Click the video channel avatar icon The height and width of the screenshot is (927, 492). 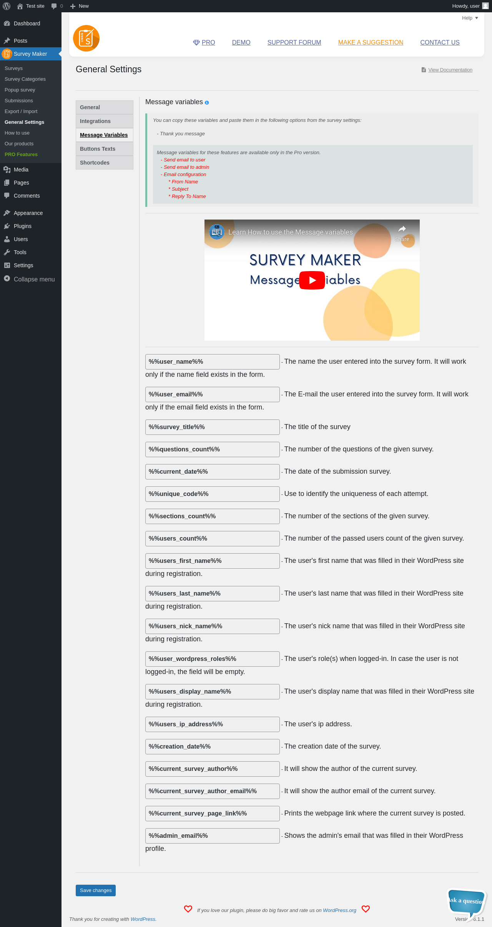coord(217,232)
